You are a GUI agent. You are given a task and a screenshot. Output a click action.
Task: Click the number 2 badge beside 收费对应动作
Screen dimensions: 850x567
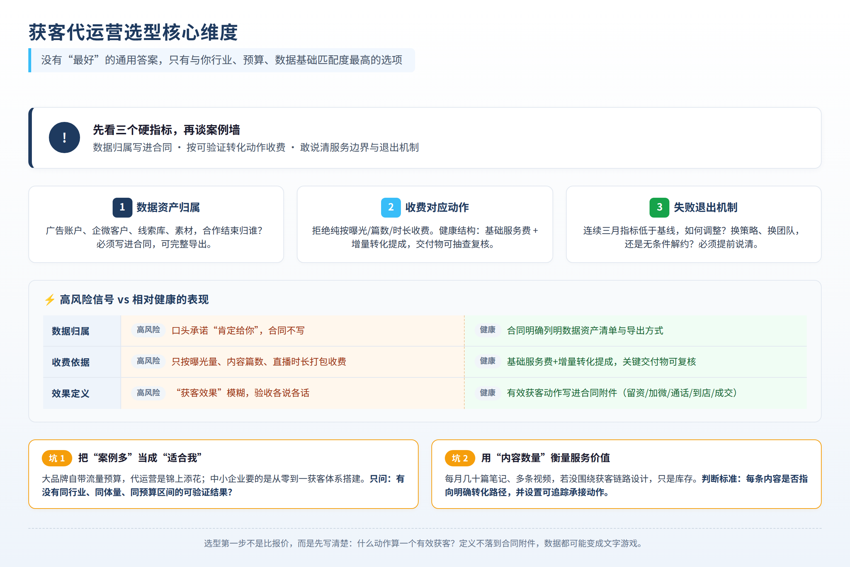[391, 207]
